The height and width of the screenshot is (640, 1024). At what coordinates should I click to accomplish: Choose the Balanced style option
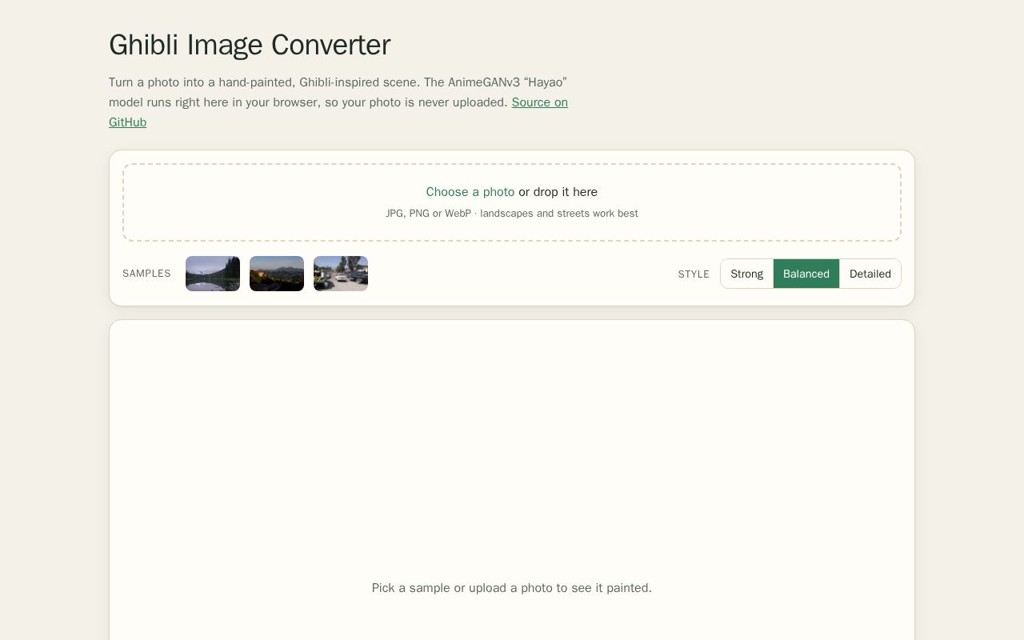[806, 274]
